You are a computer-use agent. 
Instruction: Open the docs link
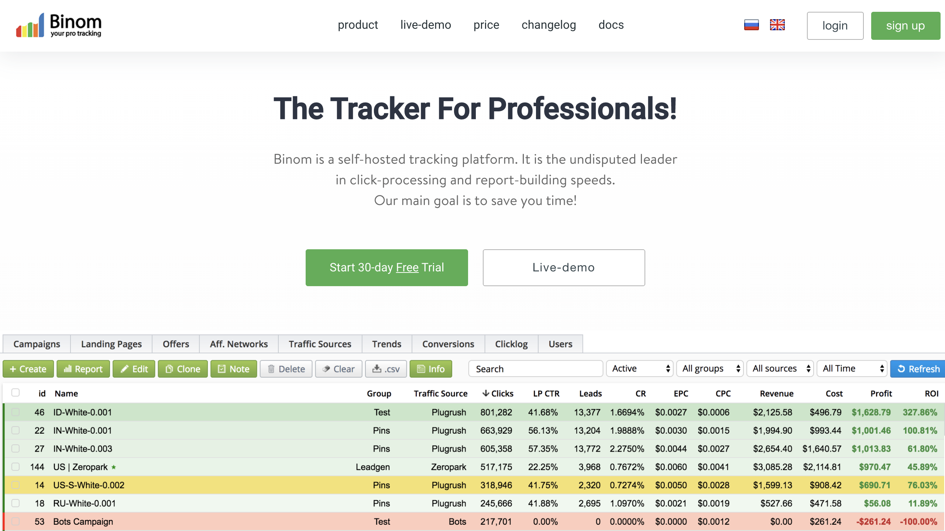pyautogui.click(x=611, y=25)
